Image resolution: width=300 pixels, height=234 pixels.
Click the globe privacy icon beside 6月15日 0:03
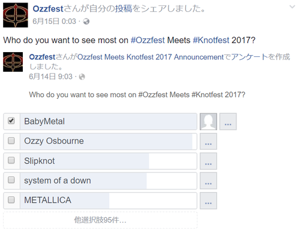(x=86, y=21)
